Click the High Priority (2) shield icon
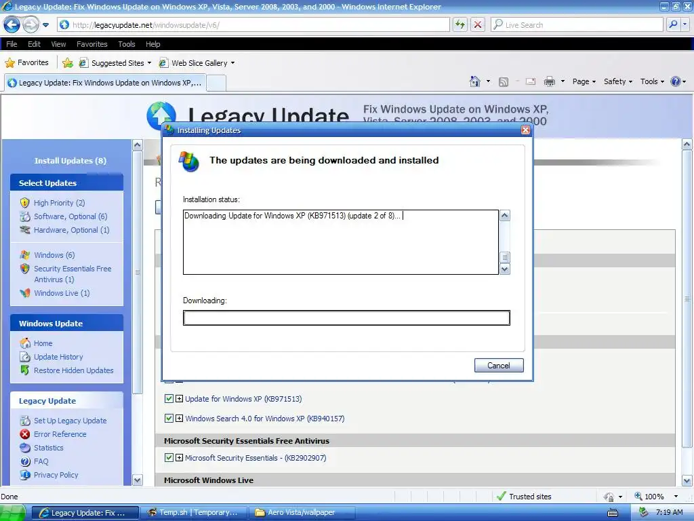 25,203
